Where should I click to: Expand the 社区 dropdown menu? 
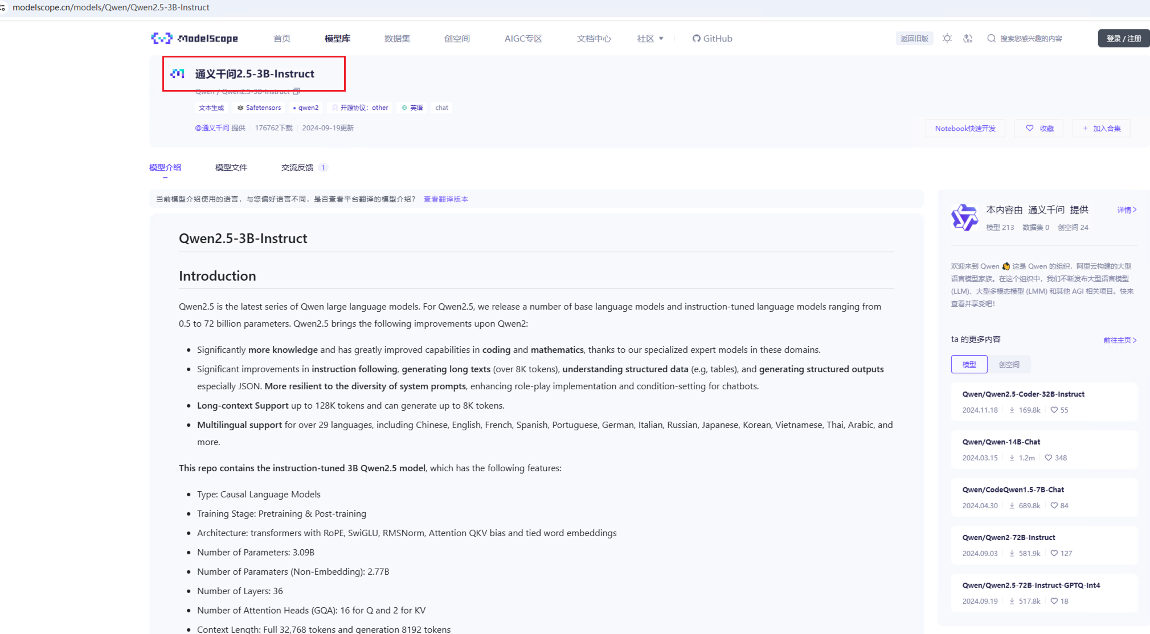pos(650,39)
